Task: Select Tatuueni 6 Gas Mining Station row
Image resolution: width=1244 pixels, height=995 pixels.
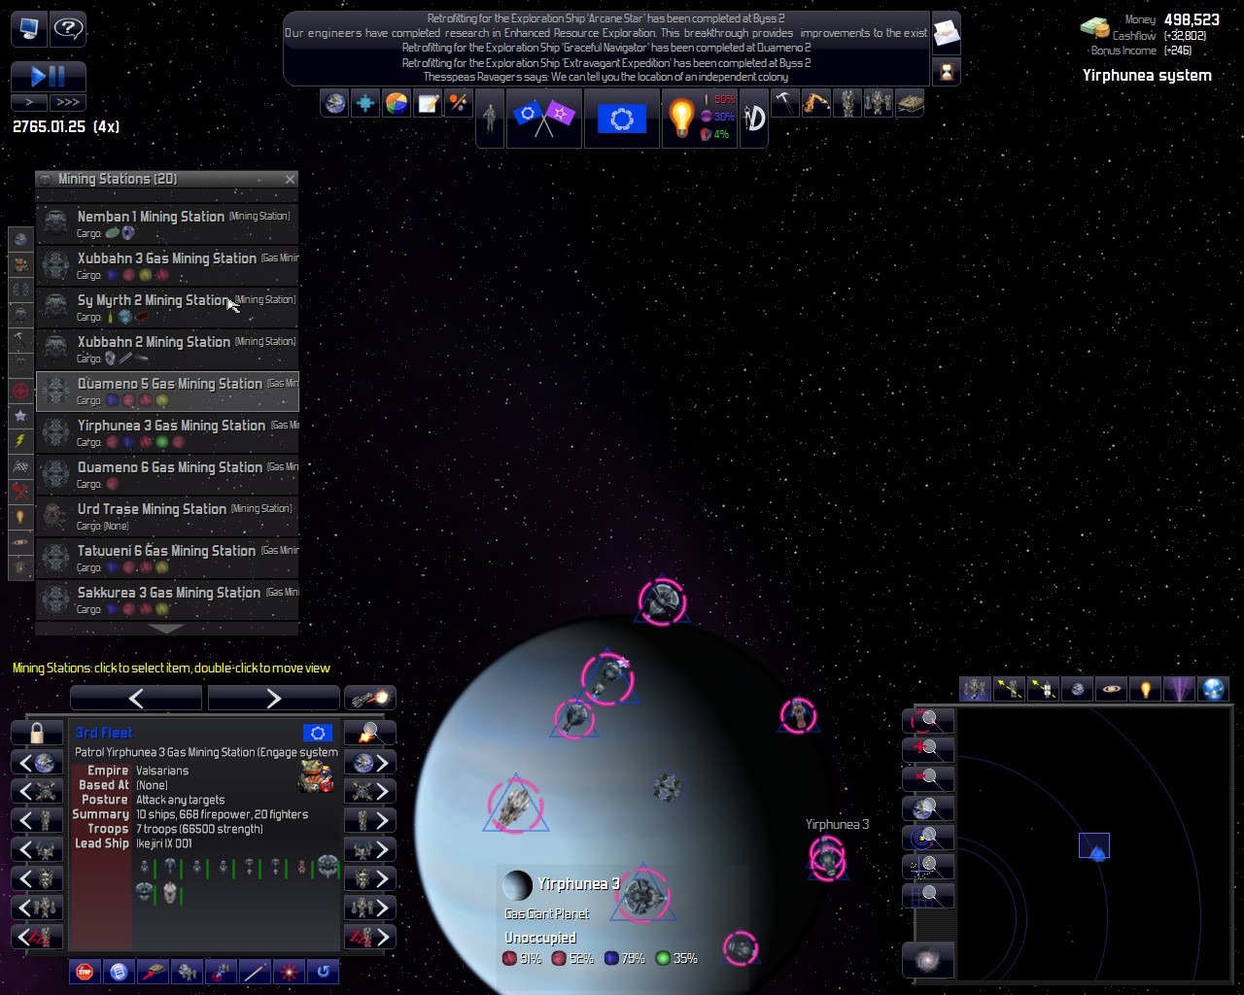Action: (x=167, y=558)
